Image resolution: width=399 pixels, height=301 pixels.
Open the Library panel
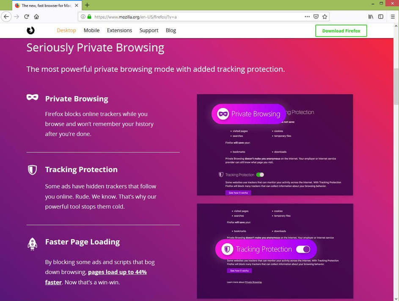(x=371, y=16)
